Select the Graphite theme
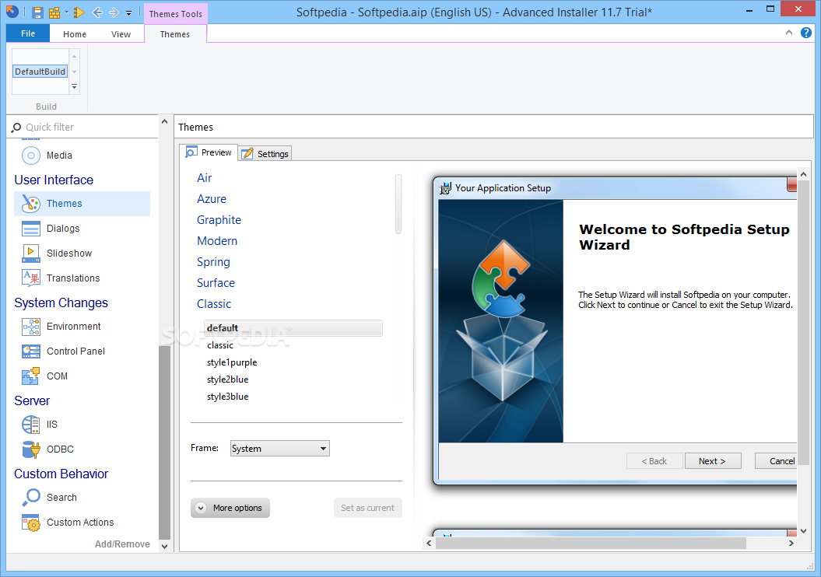The width and height of the screenshot is (821, 577). (x=219, y=220)
